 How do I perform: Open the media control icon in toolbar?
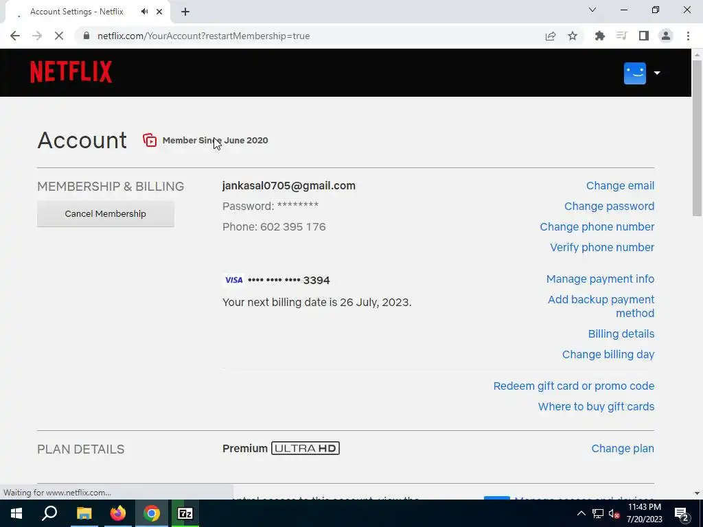coord(622,36)
